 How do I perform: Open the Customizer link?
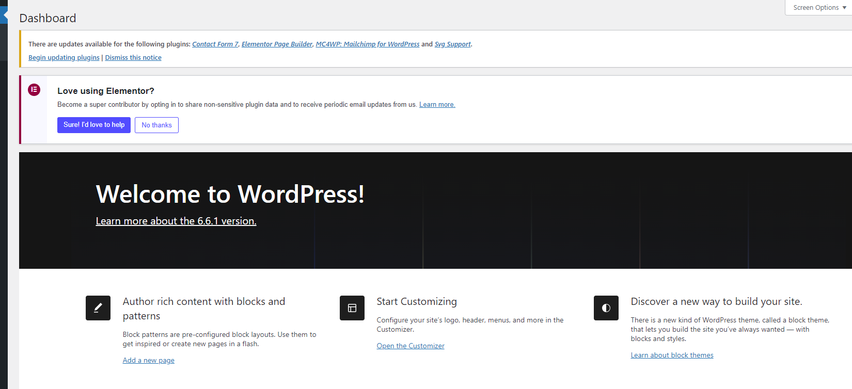pos(411,346)
